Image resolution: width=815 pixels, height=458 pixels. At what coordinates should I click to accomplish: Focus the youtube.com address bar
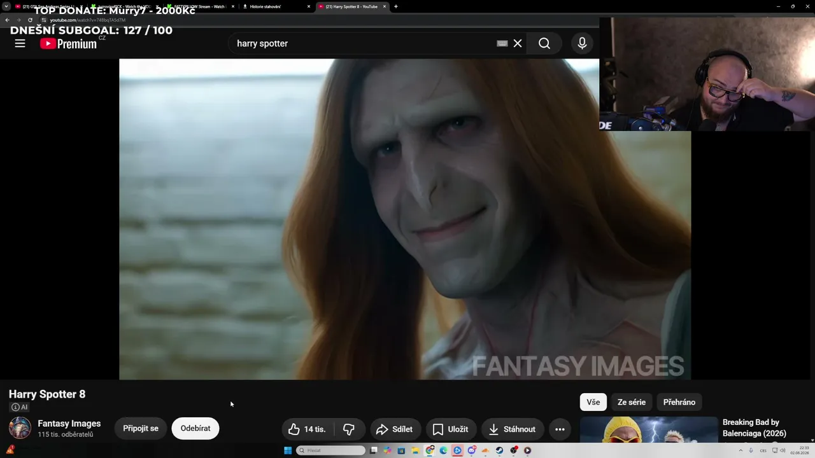click(318, 20)
